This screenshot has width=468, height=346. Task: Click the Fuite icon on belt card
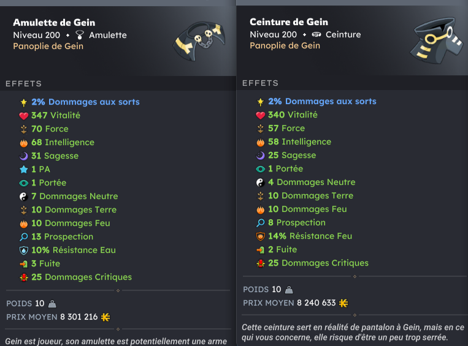[x=261, y=249]
